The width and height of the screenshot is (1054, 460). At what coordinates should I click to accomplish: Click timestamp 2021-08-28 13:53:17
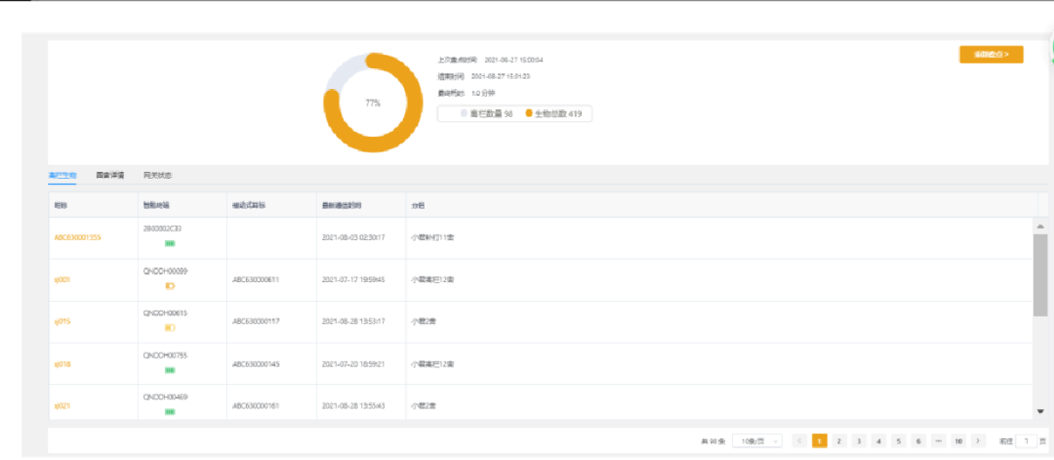(x=353, y=321)
